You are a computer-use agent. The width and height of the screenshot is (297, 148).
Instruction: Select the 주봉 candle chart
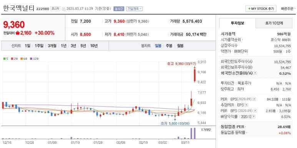(x=169, y=46)
